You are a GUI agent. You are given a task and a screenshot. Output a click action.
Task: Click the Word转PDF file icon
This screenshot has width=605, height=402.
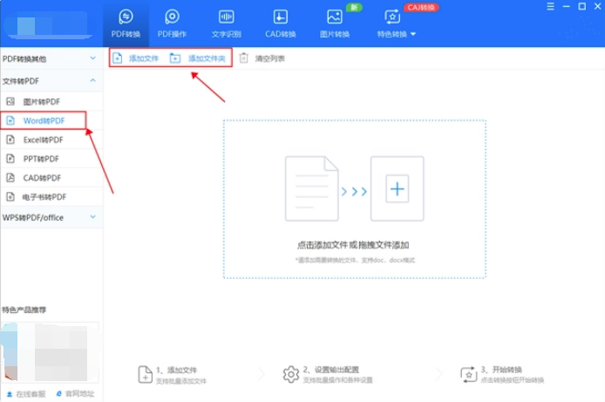pyautogui.click(x=10, y=120)
